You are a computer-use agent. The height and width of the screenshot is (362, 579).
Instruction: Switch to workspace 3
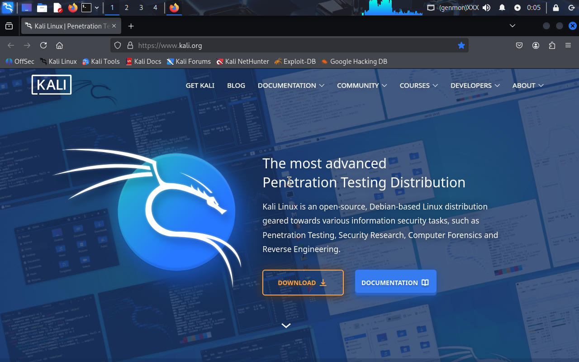(x=141, y=8)
